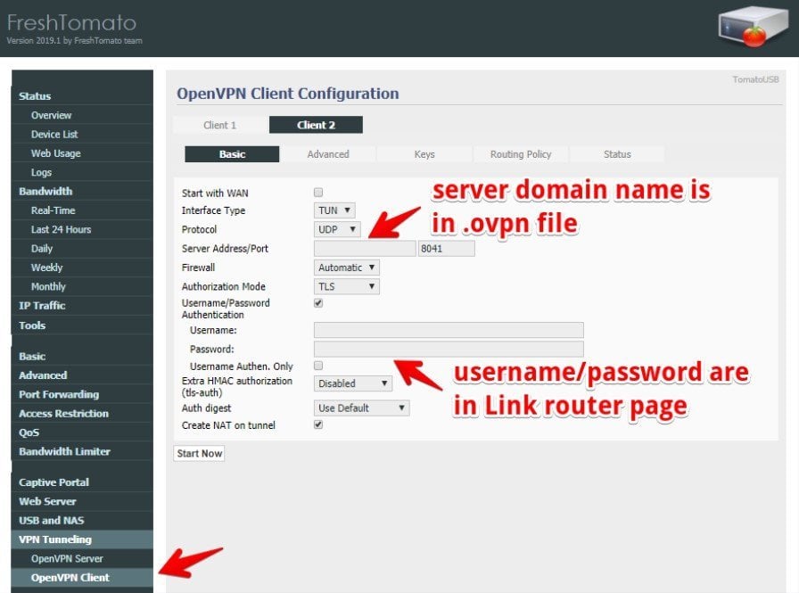The width and height of the screenshot is (799, 593).
Task: Open the Protocol UDP dropdown
Action: pyautogui.click(x=337, y=229)
